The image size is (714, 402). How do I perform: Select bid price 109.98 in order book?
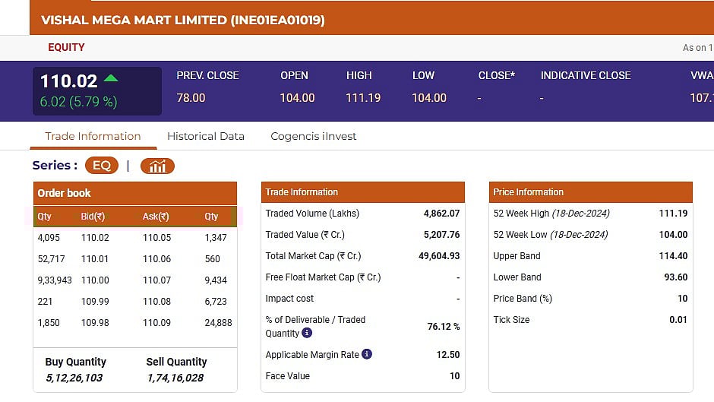[95, 323]
